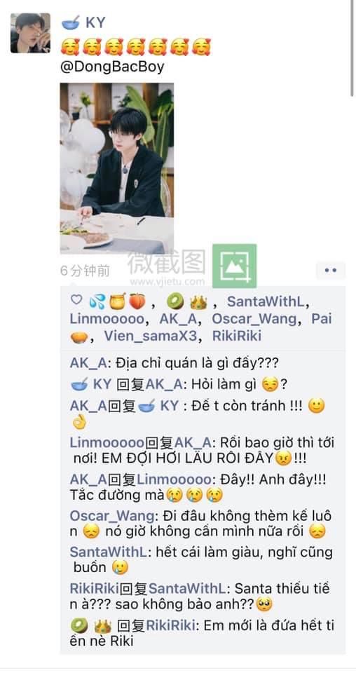Open Vien_samaX3 in the likes list

coord(151,336)
